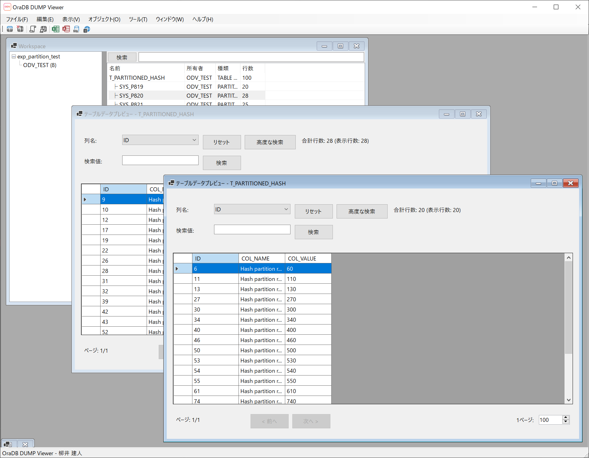Click the 高度な検索 button in front preview
Screen dimensions: 589x458
tap(362, 211)
